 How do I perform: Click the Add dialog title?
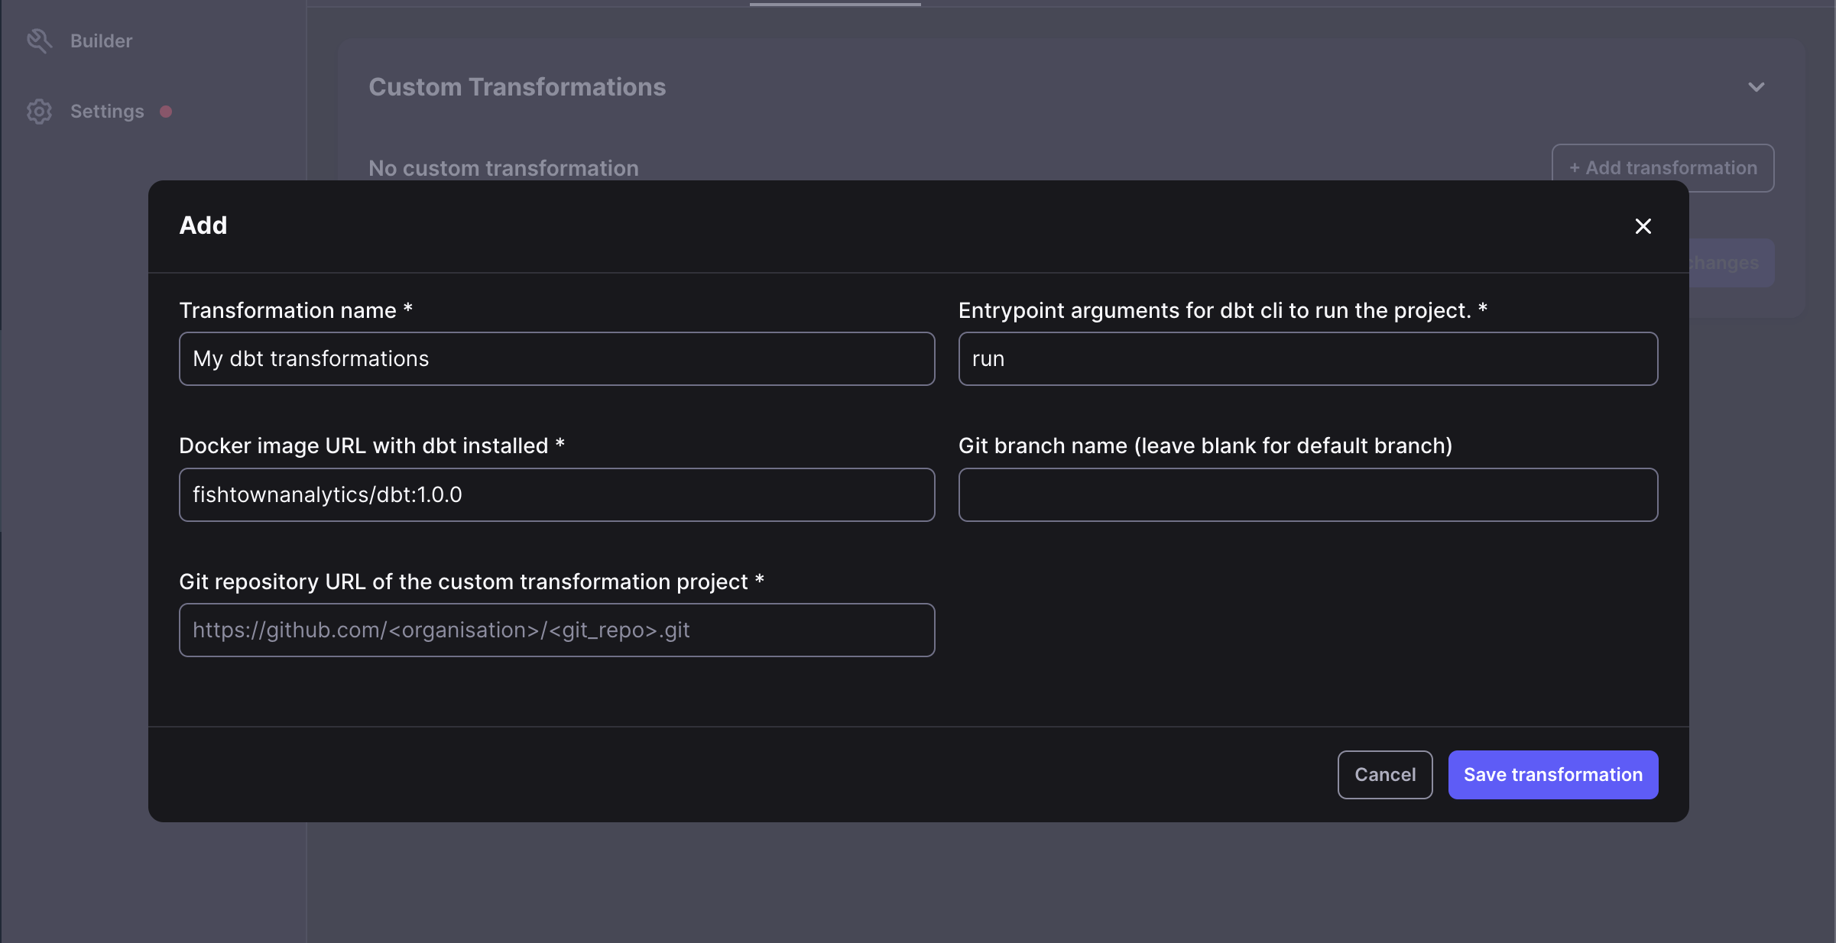click(x=203, y=225)
